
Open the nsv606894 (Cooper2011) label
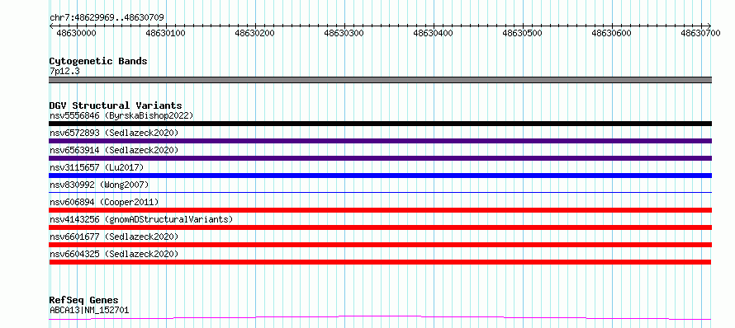point(104,202)
